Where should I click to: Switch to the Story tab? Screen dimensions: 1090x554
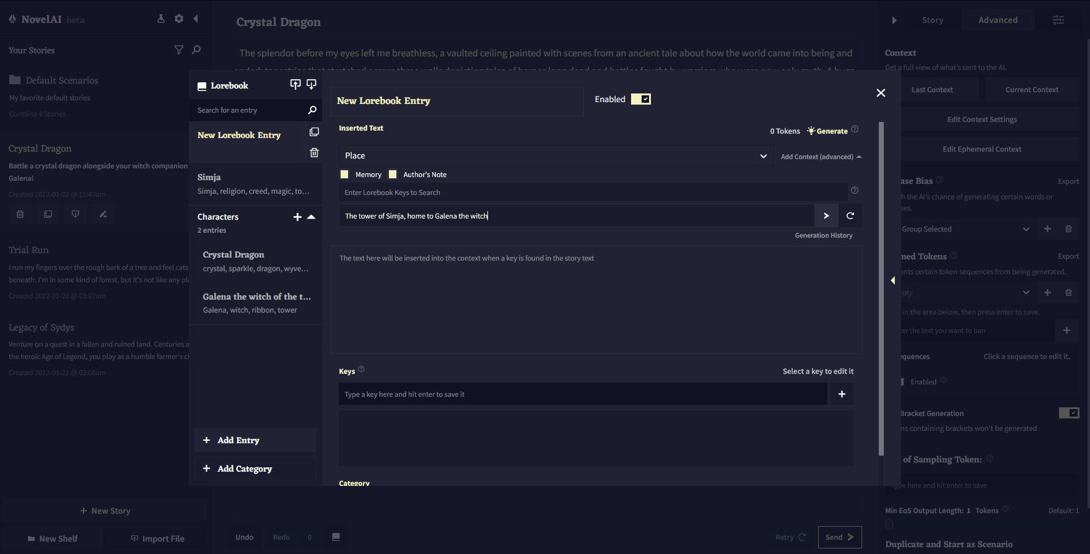(x=932, y=20)
